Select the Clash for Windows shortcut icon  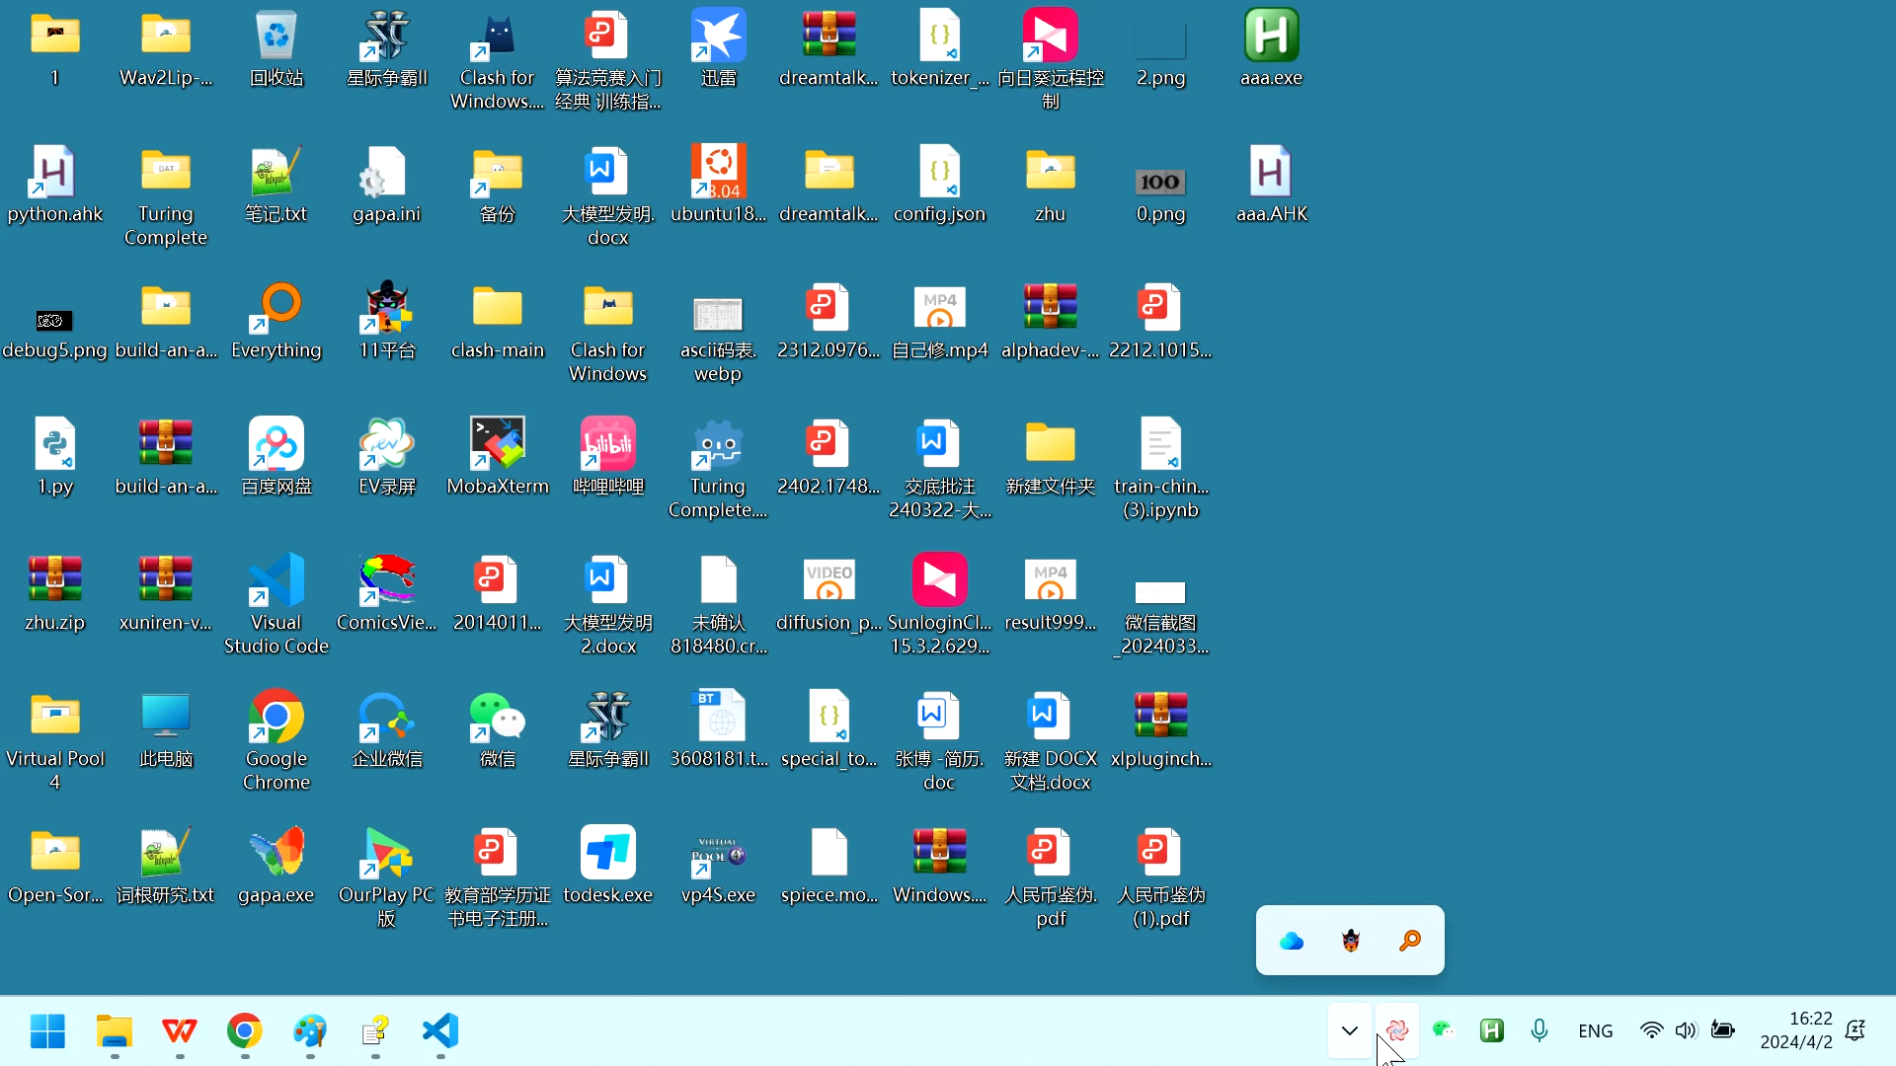tap(498, 38)
